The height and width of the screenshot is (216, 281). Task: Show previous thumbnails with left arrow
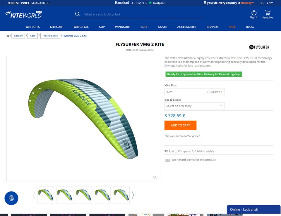click(x=34, y=195)
